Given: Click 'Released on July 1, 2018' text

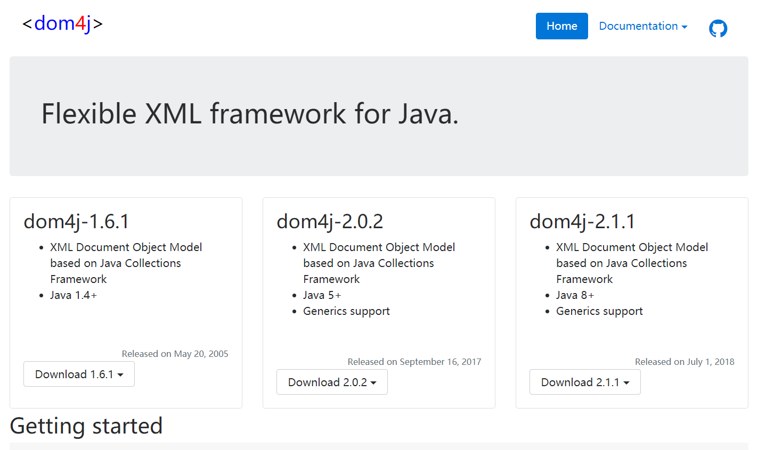Looking at the screenshot, I should (685, 362).
